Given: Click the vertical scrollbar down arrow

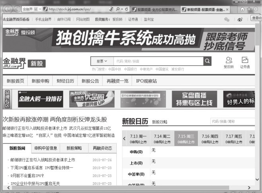Looking at the screenshot, I should (x=257, y=179).
